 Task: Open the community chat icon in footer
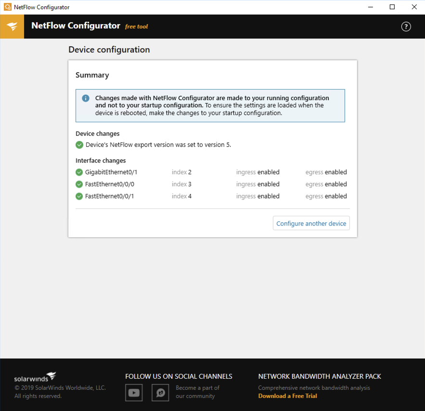click(160, 392)
